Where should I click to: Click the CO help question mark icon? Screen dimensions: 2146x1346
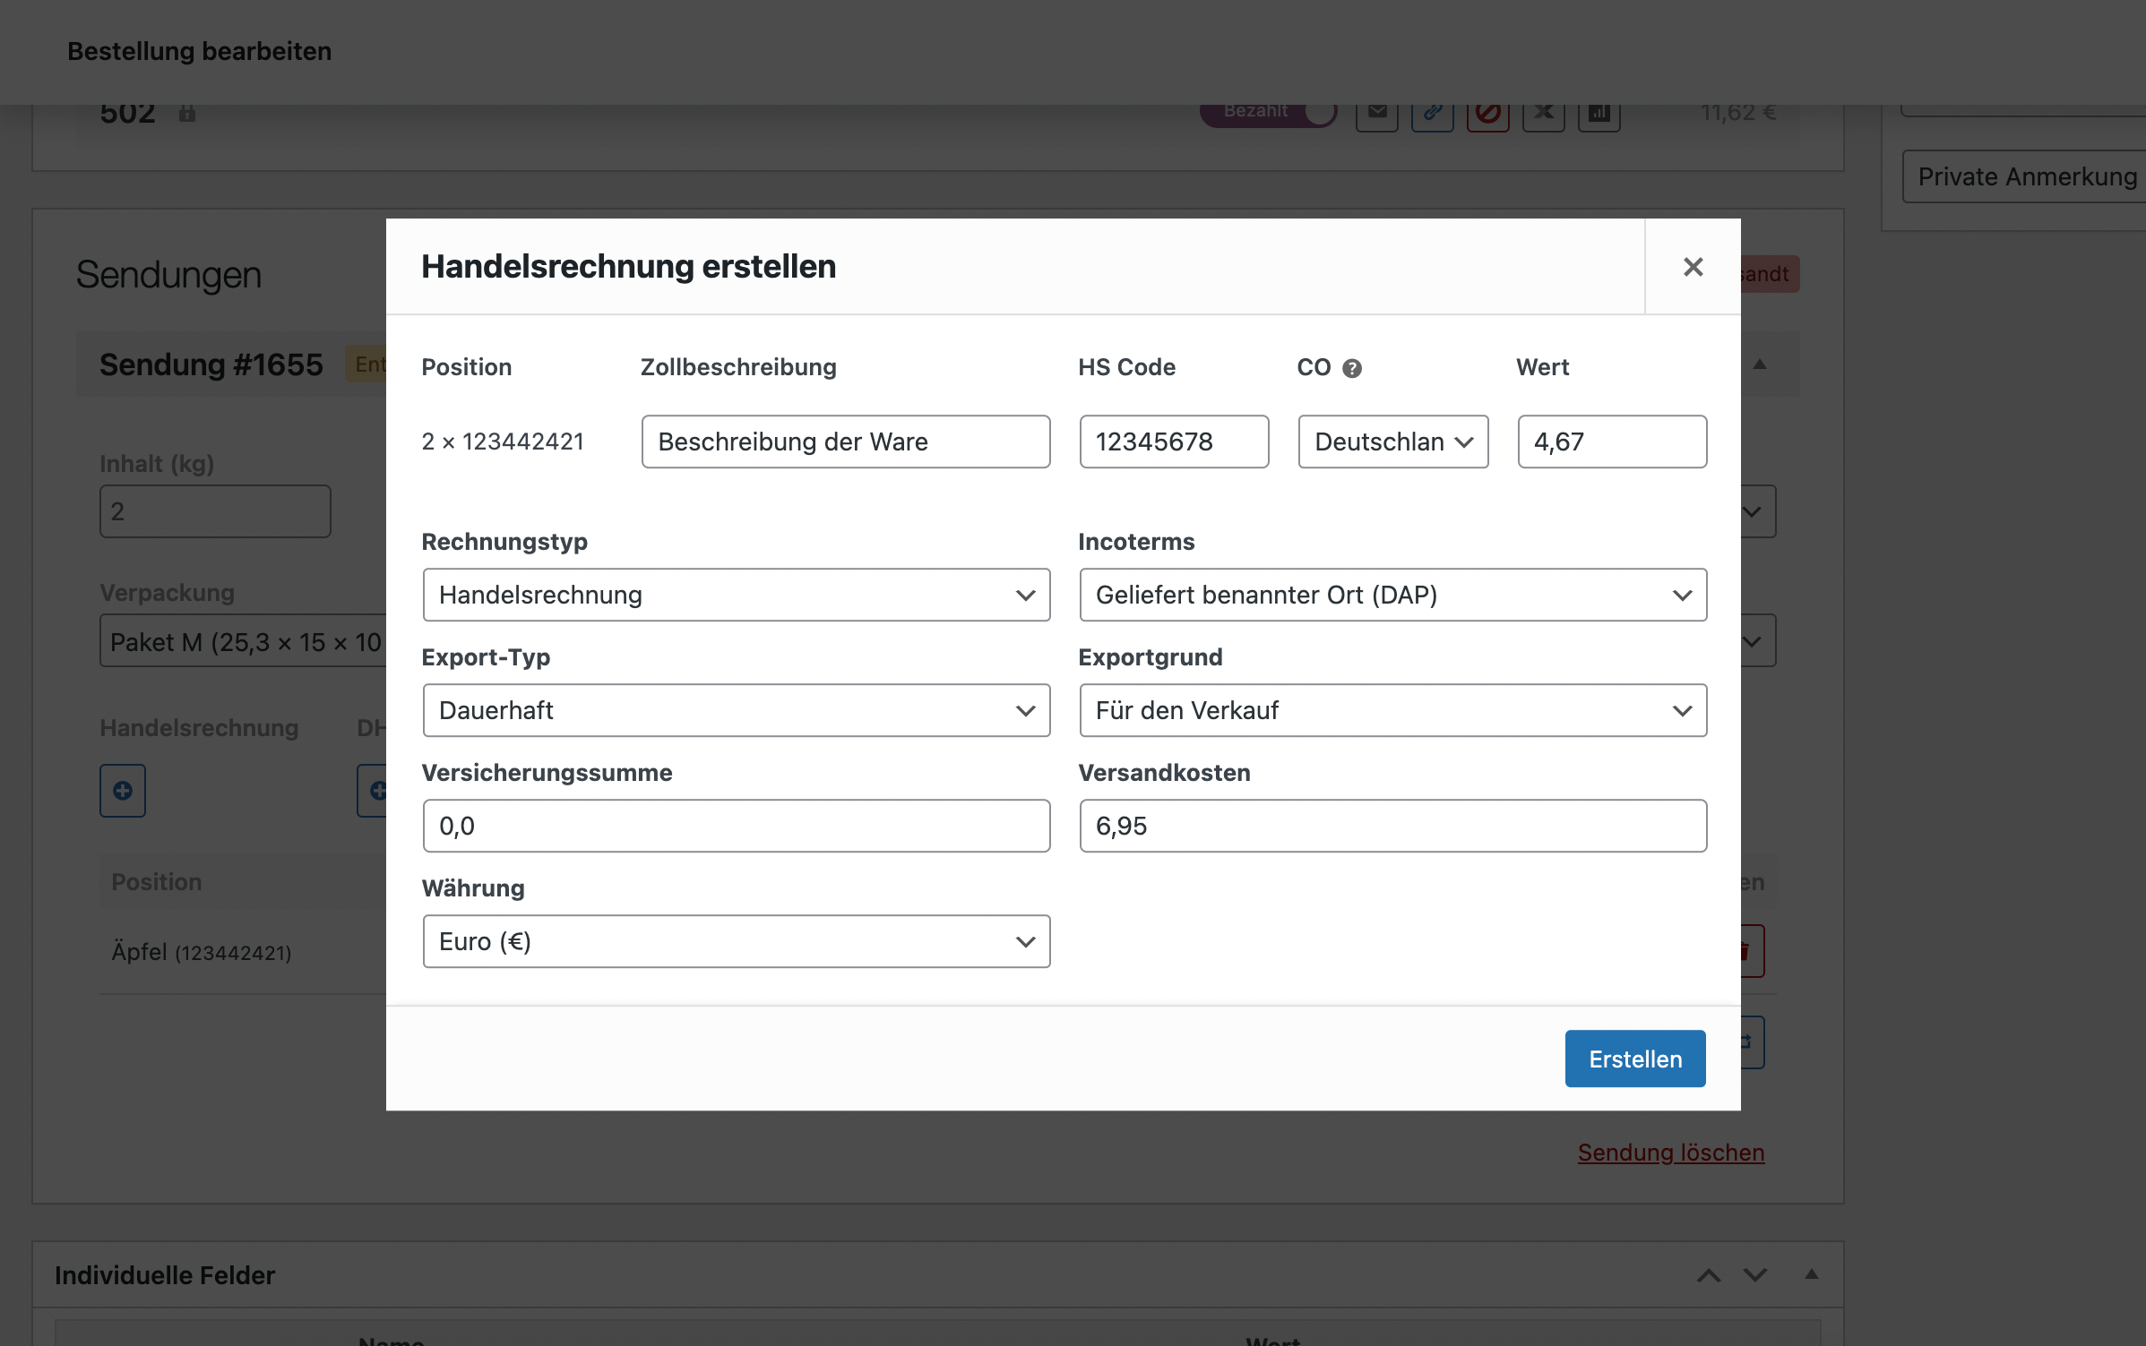click(x=1352, y=368)
